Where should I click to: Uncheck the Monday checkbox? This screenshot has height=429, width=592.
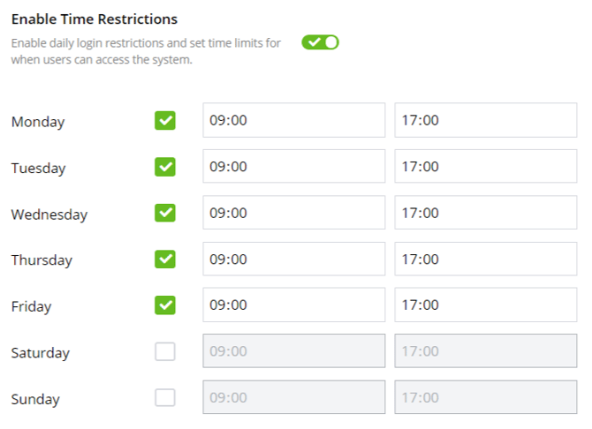[165, 120]
